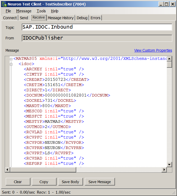Click the DIRECT element line
The height and width of the screenshot is (196, 177).
point(47,90)
